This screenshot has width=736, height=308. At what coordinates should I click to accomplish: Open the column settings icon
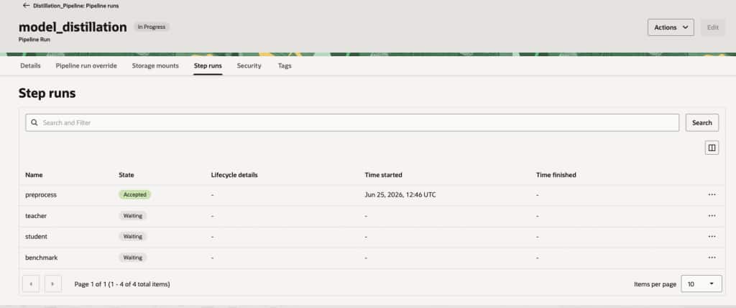[x=712, y=148]
